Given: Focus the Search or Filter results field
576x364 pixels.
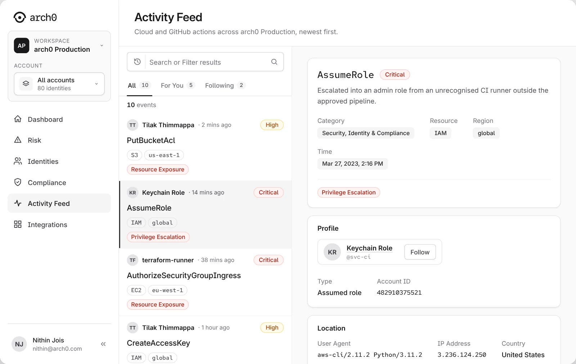Looking at the screenshot, I should coord(205,62).
